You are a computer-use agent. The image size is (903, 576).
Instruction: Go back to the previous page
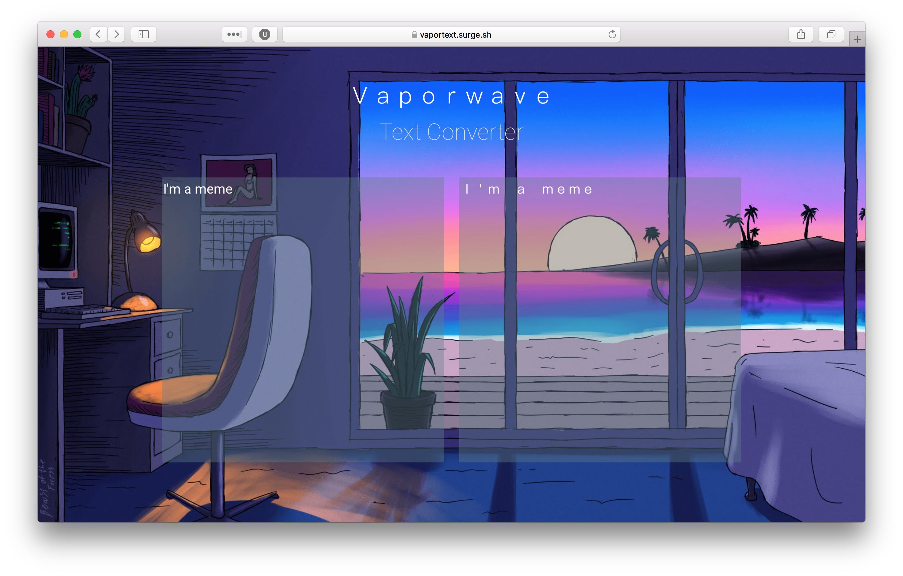click(98, 35)
